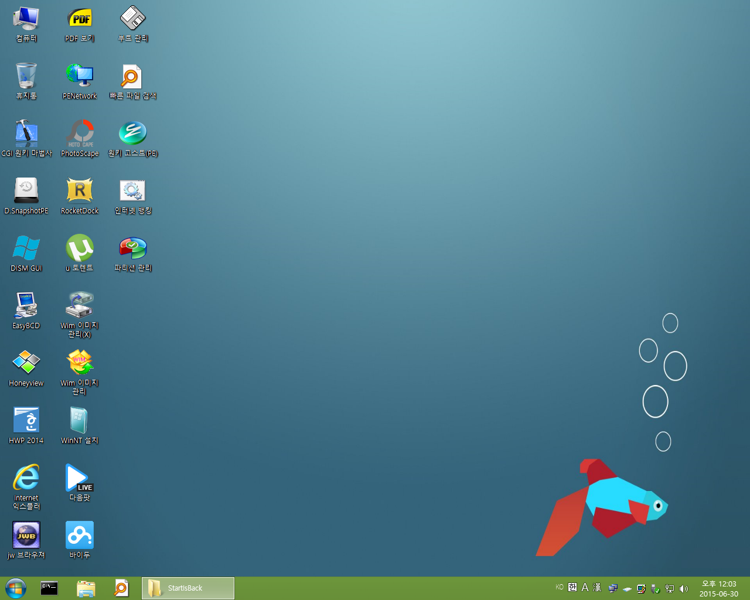Screen dimensions: 750x600
Task: Toggle the A full/half width indicator
Action: pyautogui.click(x=585, y=588)
